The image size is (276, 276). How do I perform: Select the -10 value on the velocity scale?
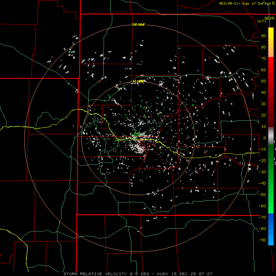coord(262,149)
